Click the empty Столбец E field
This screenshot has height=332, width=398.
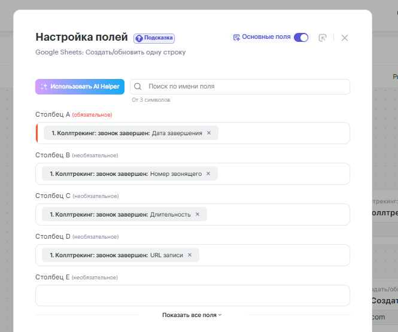[x=192, y=296]
